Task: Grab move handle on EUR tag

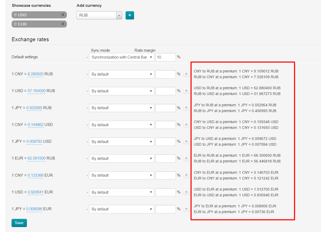Action: pos(15,24)
